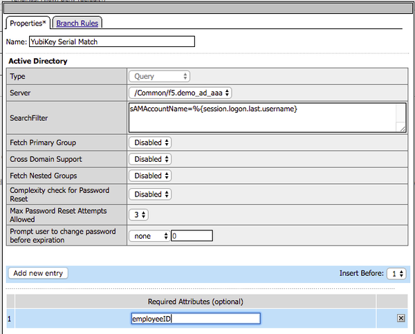Open the Type dropdown showing Query
415x334 pixels.
coord(159,77)
